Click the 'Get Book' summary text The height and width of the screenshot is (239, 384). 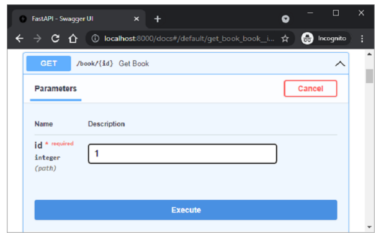pyautogui.click(x=134, y=63)
